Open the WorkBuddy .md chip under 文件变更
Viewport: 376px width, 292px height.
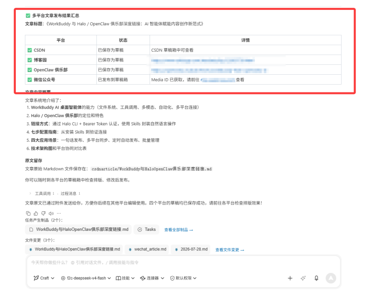pos(74,249)
